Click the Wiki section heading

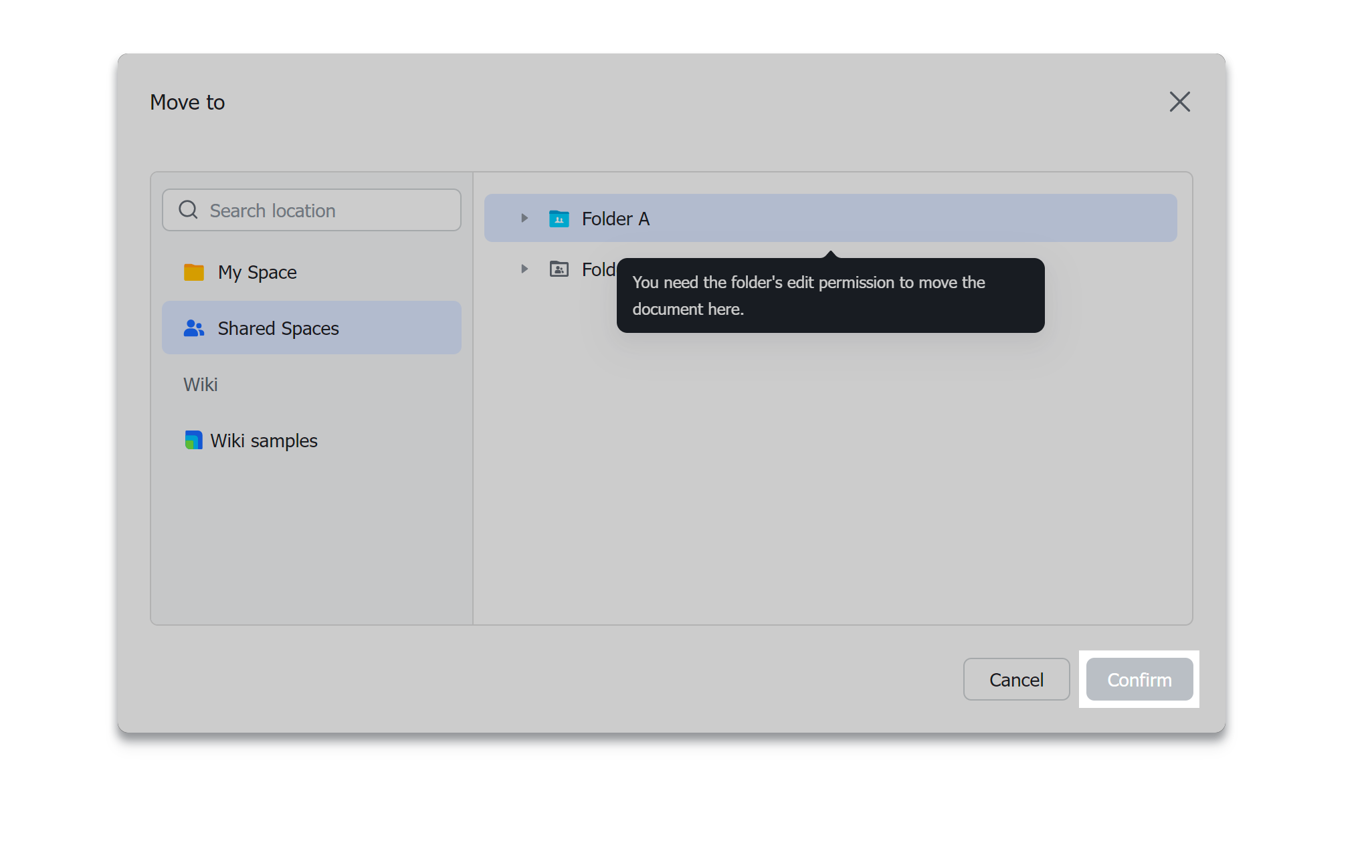pos(201,384)
